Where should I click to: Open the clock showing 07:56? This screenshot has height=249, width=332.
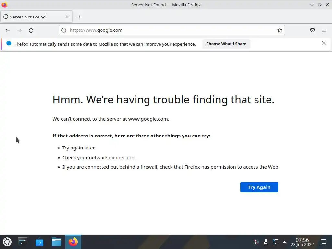tap(302, 242)
